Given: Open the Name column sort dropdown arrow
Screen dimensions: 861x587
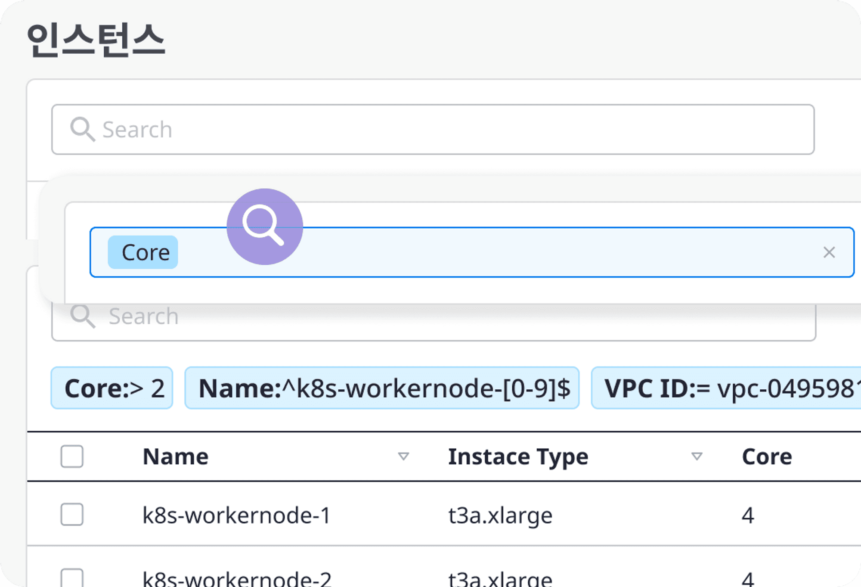Looking at the screenshot, I should (x=403, y=457).
